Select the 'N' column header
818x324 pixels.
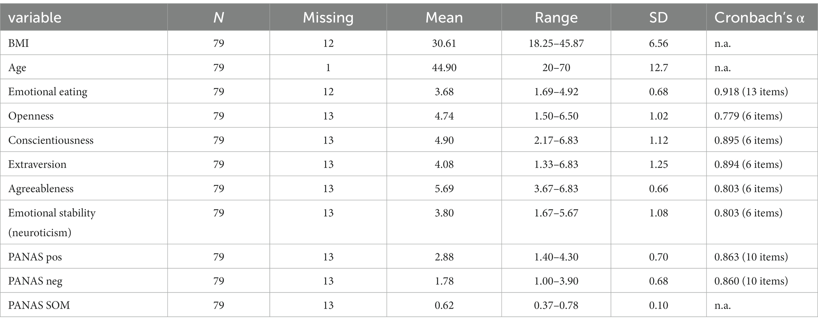click(218, 18)
